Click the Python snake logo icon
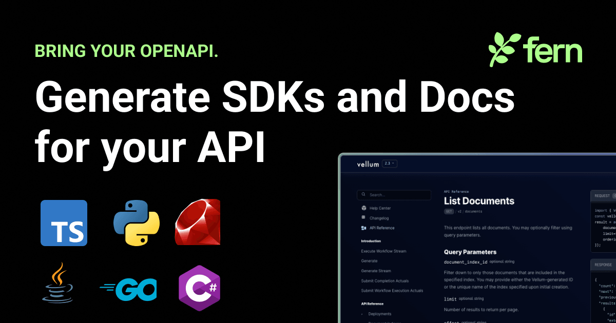This screenshot has width=616, height=323. pyautogui.click(x=136, y=223)
